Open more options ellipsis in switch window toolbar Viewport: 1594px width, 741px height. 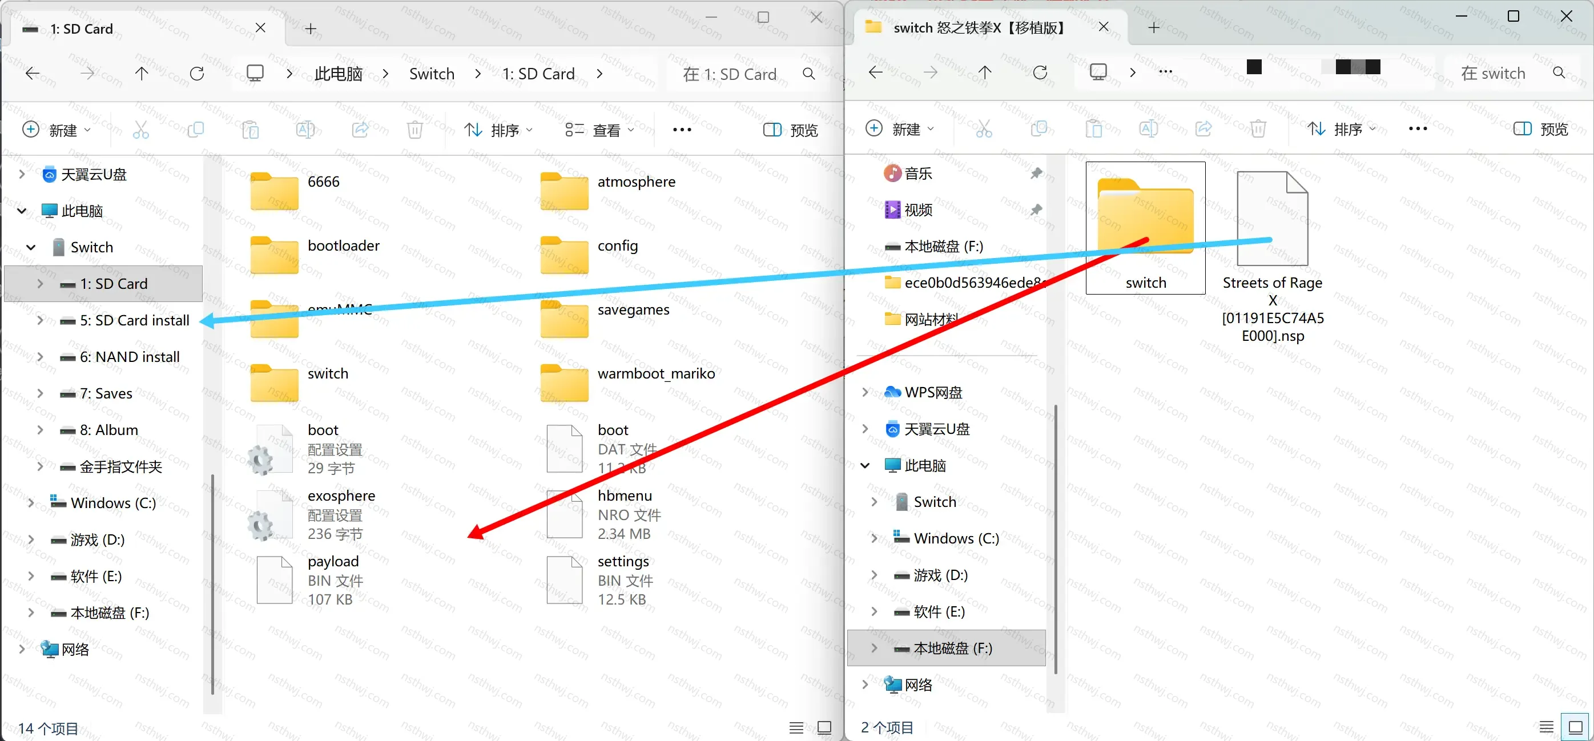tap(1418, 128)
